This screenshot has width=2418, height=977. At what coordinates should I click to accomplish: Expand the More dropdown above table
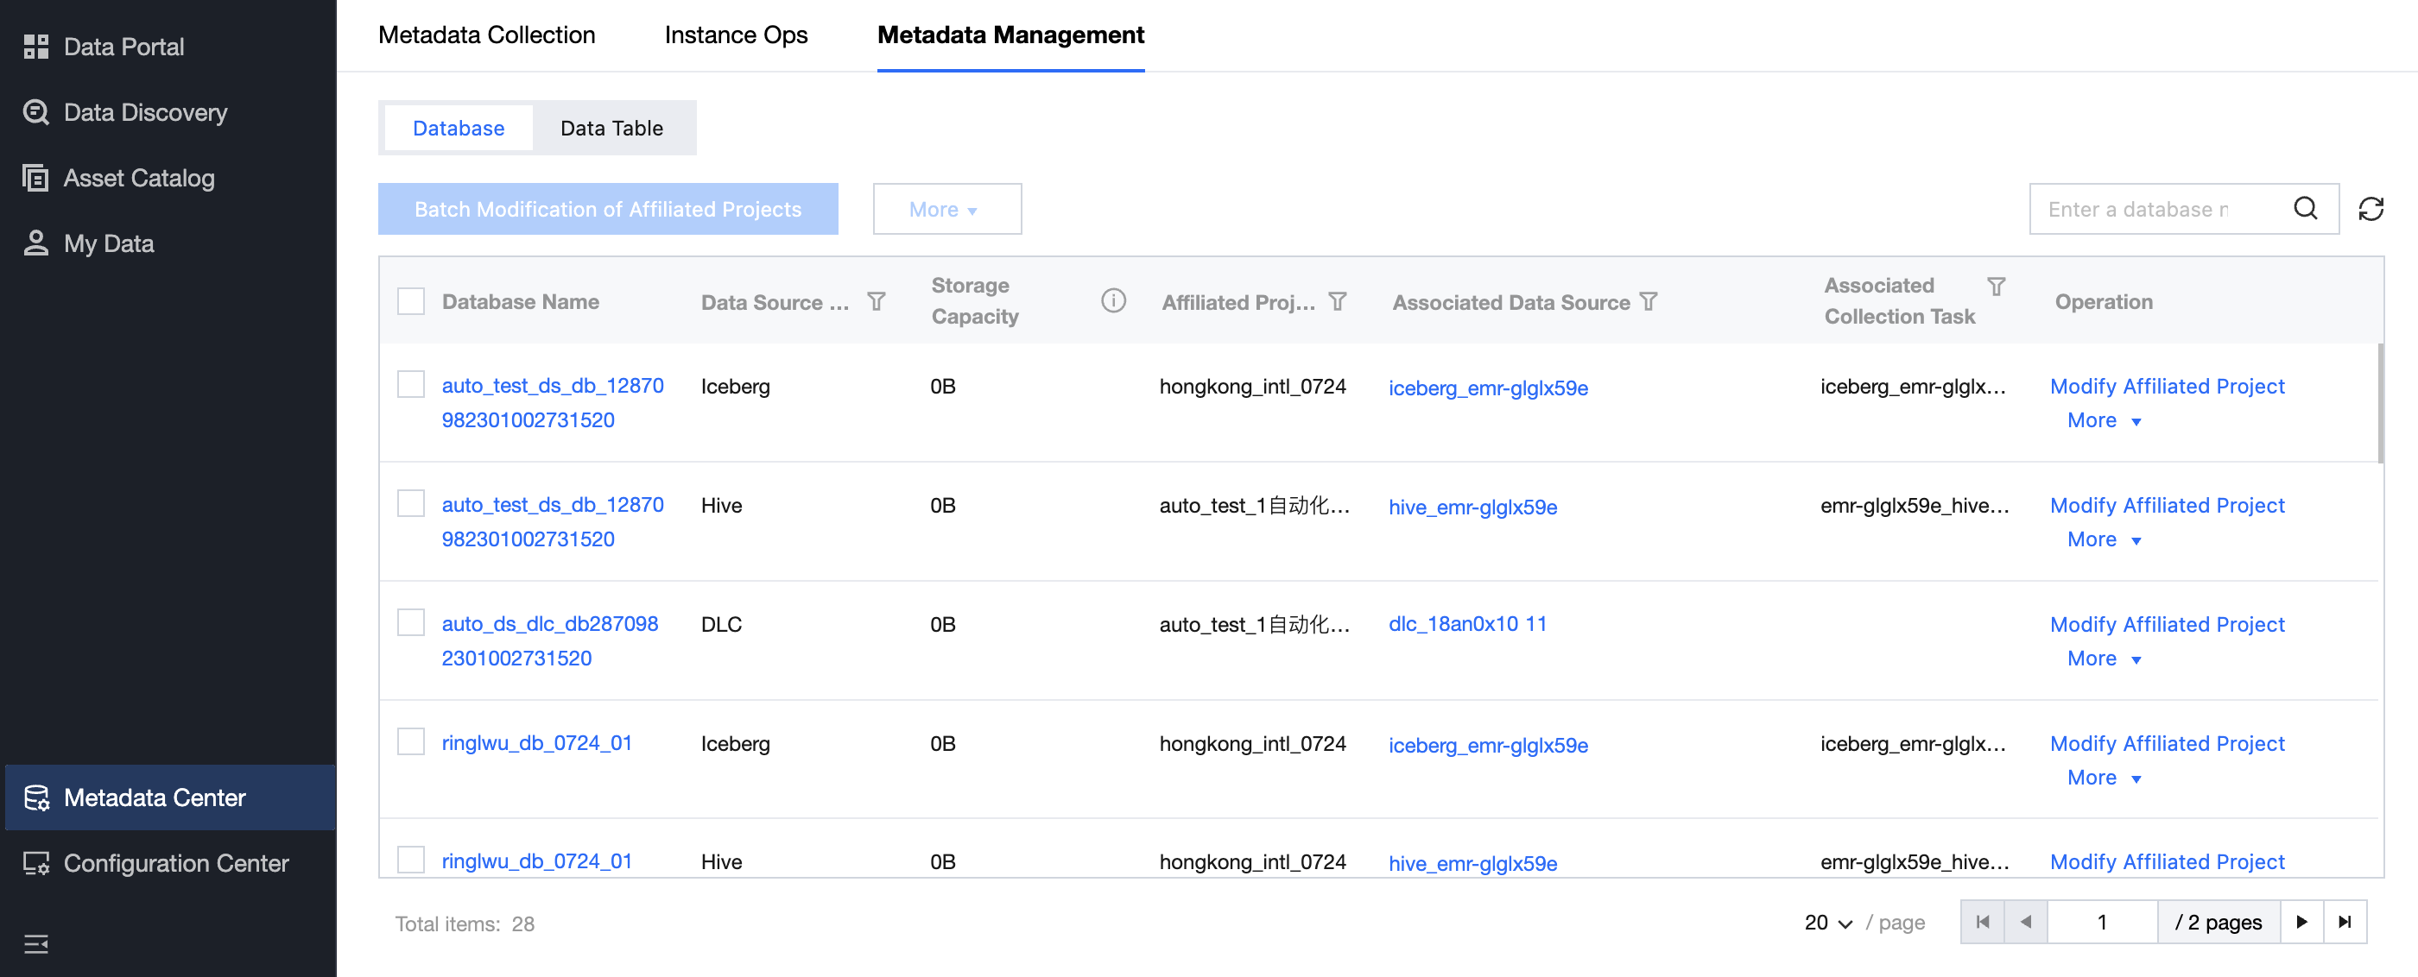[946, 208]
